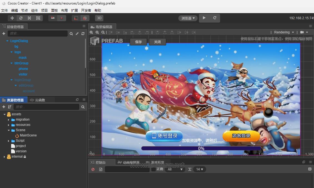
Task: Open the All log level dropdown
Action: pyautogui.click(x=175, y=169)
